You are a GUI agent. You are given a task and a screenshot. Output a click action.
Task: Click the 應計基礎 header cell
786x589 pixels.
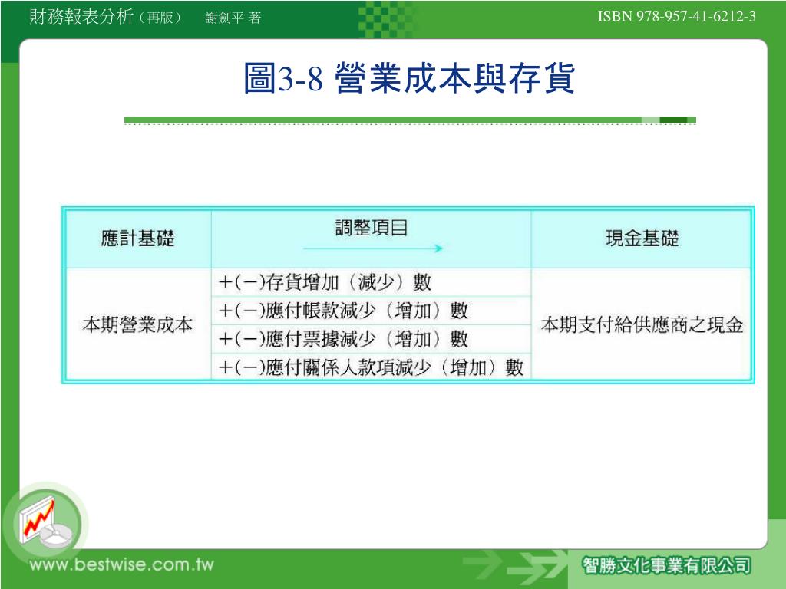pyautogui.click(x=138, y=239)
